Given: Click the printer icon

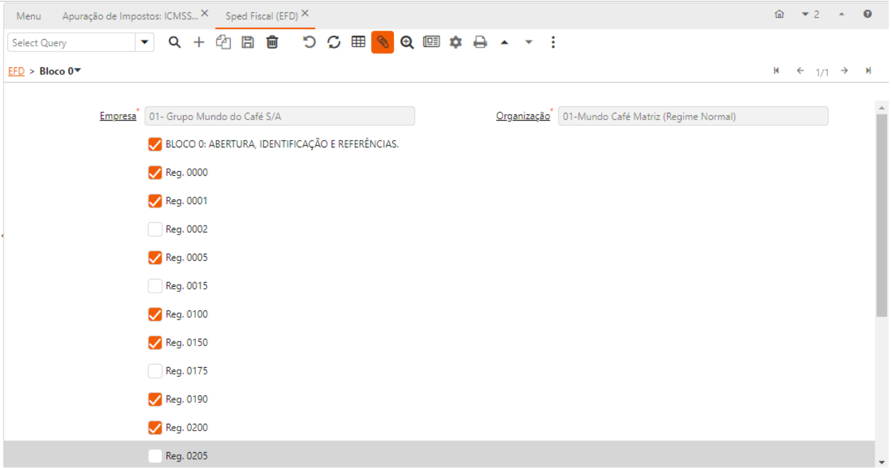Looking at the screenshot, I should (480, 42).
